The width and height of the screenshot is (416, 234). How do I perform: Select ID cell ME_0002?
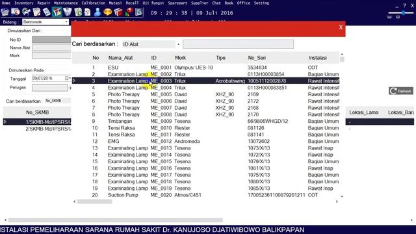click(161, 74)
